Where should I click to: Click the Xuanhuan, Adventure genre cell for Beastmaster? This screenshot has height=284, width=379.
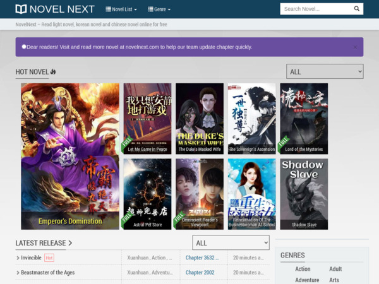click(x=150, y=273)
